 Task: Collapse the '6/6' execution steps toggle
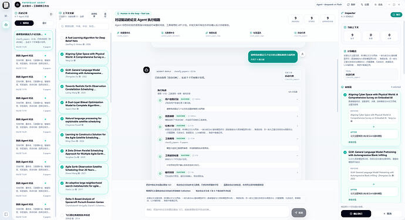[293, 92]
